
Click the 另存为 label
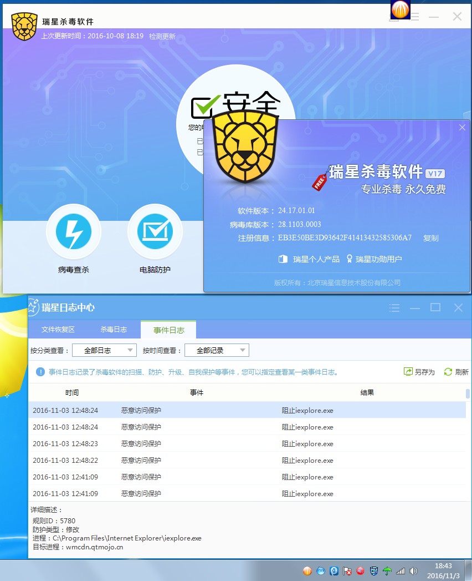425,372
